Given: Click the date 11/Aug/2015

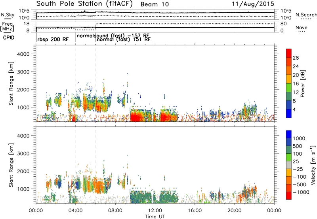Looking at the screenshot, I should [x=253, y=4].
